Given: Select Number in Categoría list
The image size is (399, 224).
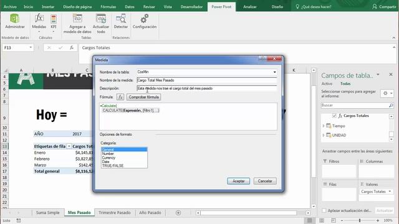Looking at the screenshot, I should [124, 154].
